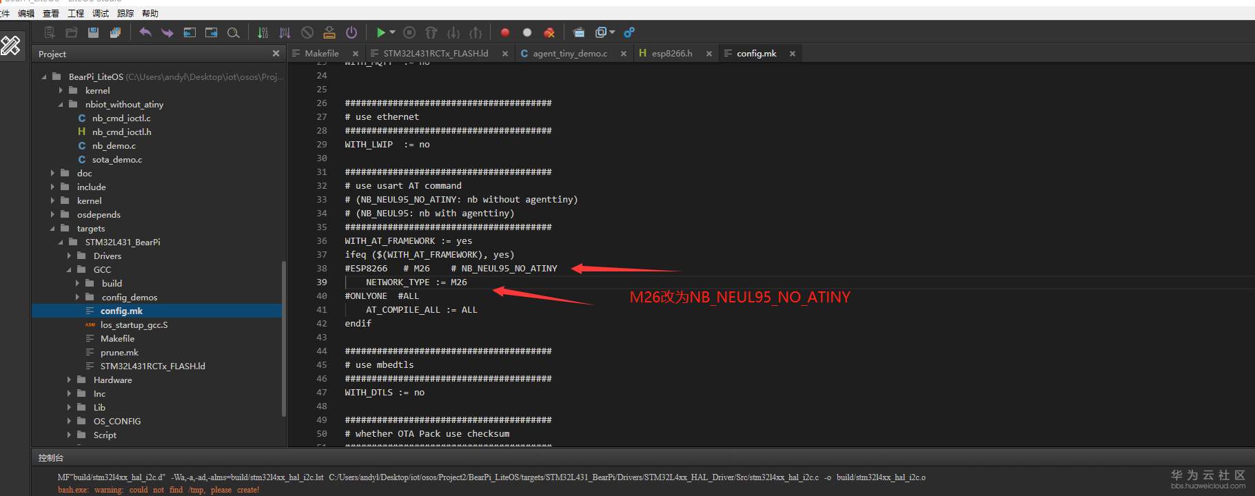Expand the osdepends folder
Screen dimensions: 1255x496
click(52, 215)
